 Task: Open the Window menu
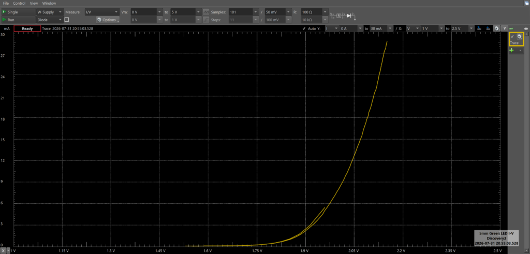click(49, 3)
